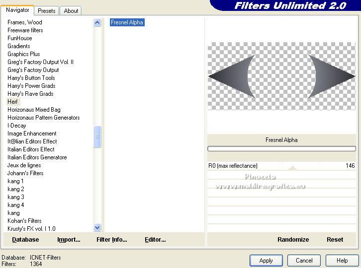The height and width of the screenshot is (268, 361).
Task: Click the scroll down arrow of category list
Action: 97,227
